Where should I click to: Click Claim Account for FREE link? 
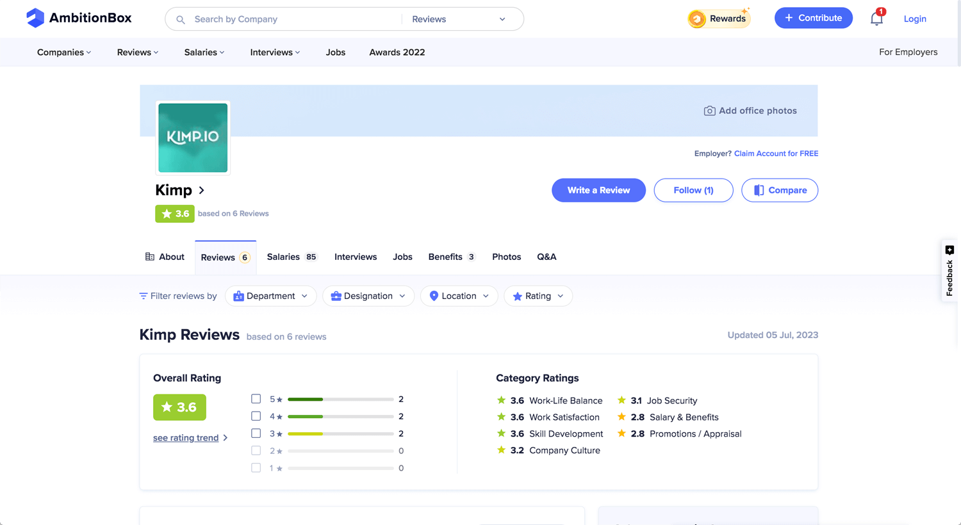point(776,154)
